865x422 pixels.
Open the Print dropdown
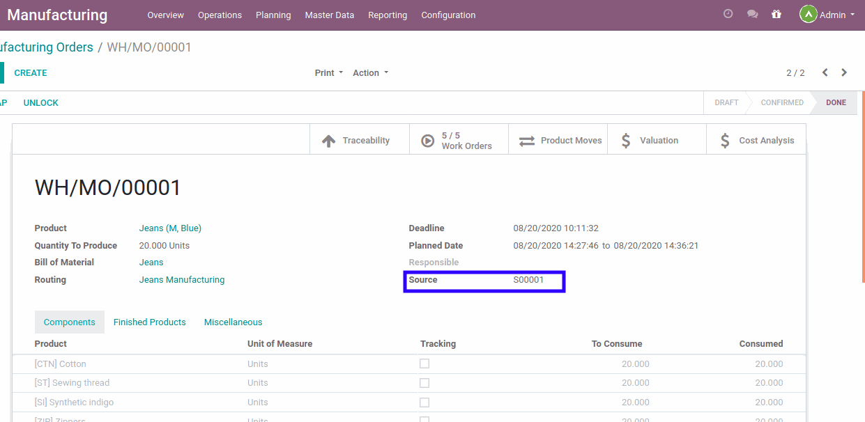(x=328, y=72)
